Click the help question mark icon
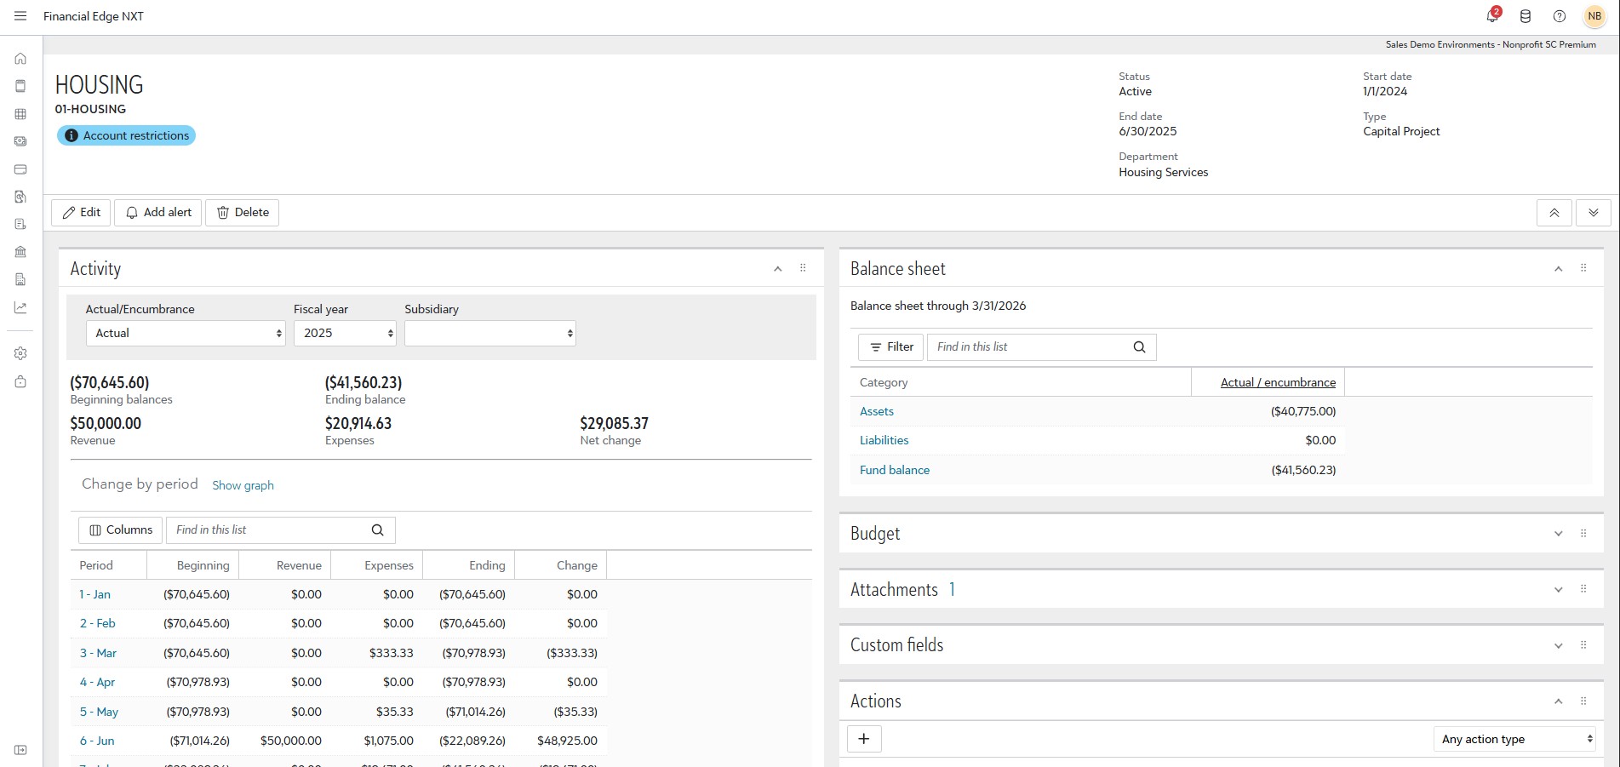The height and width of the screenshot is (767, 1620). [1559, 16]
